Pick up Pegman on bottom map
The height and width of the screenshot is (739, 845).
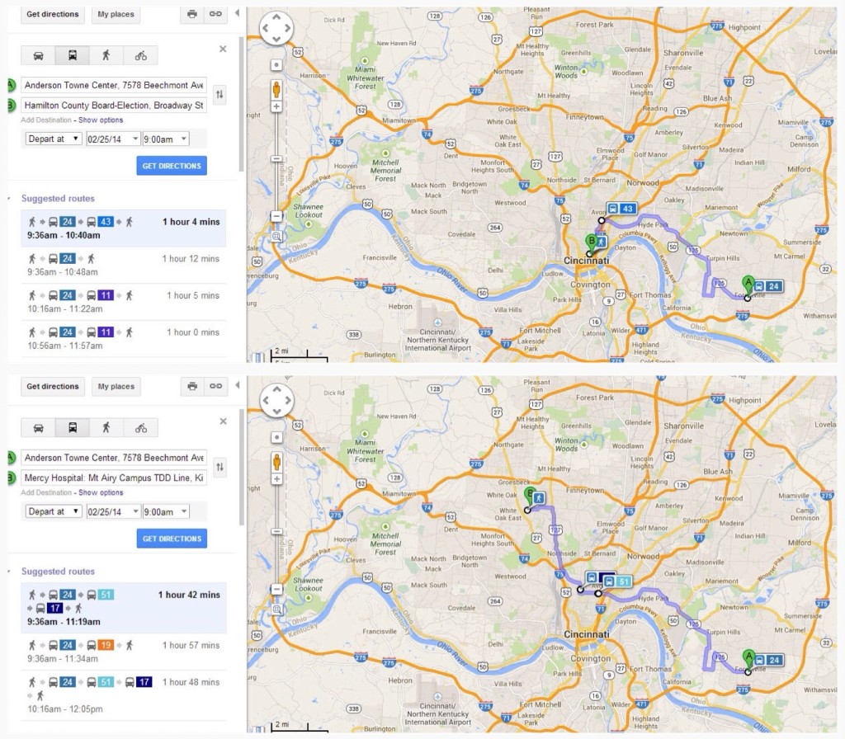[x=276, y=462]
